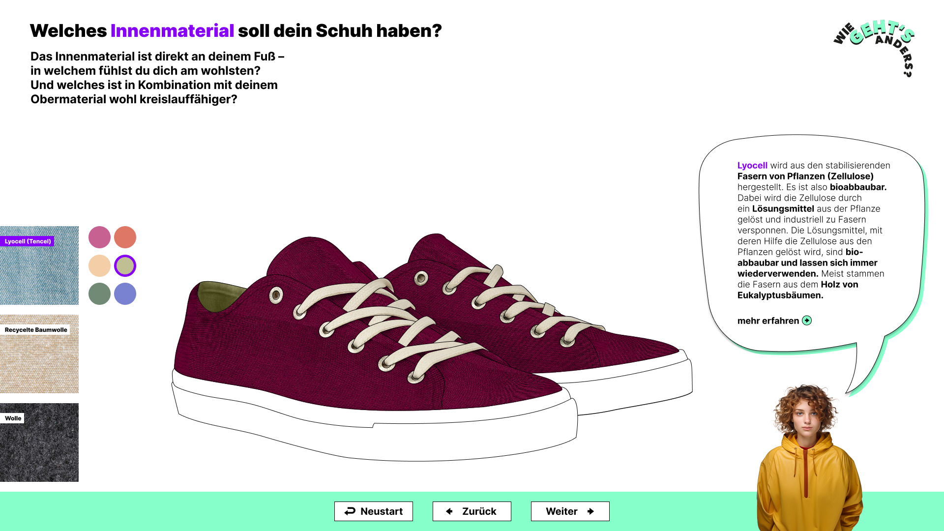This screenshot has height=531, width=944.
Task: Select the Lyocell (Tencel) material thumbnail
Action: click(39, 265)
